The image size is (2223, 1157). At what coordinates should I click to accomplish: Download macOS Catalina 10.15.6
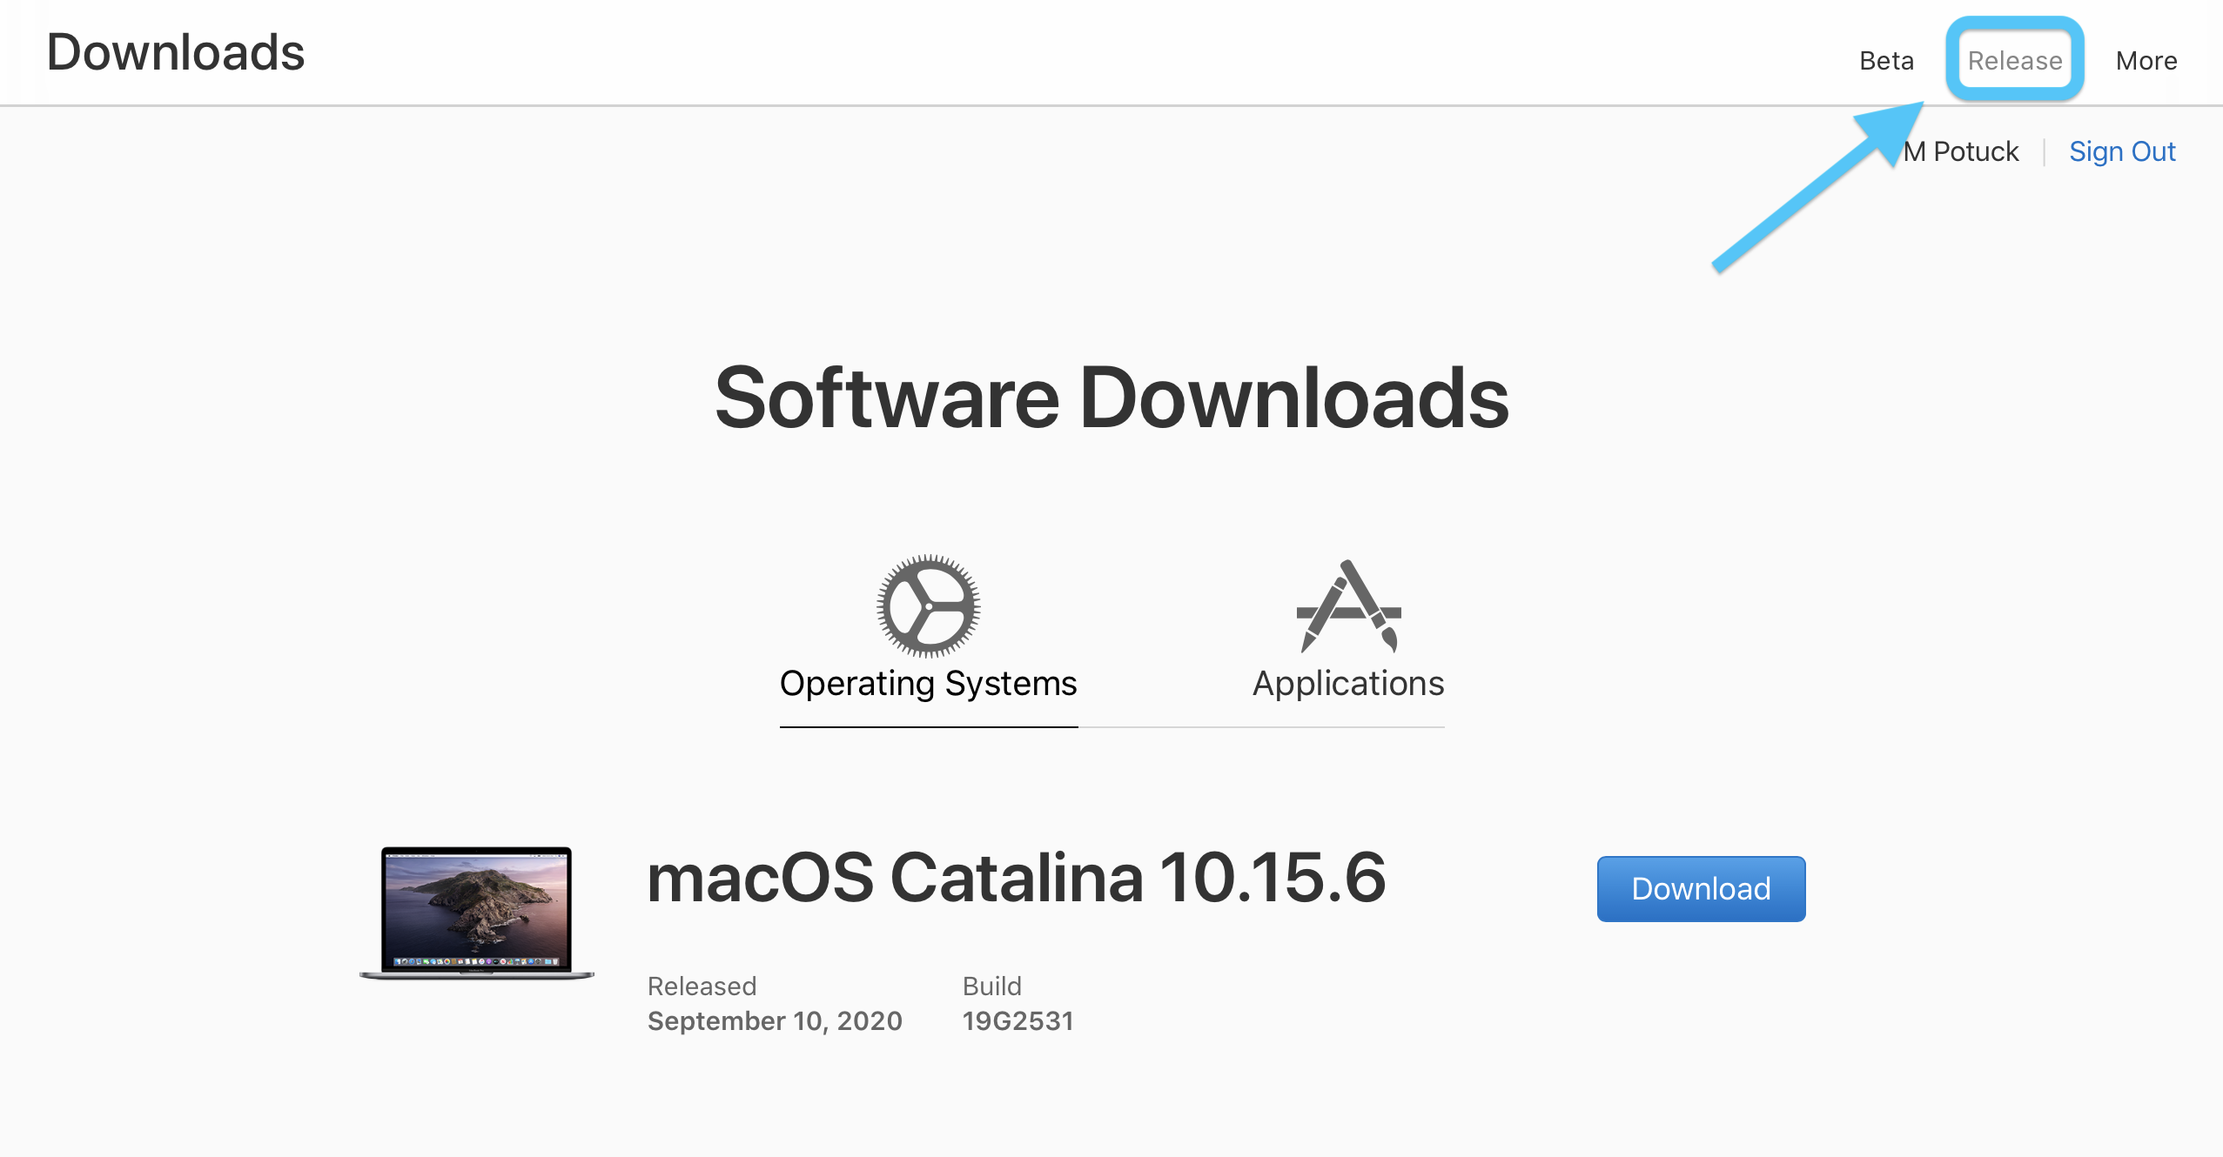(1698, 888)
